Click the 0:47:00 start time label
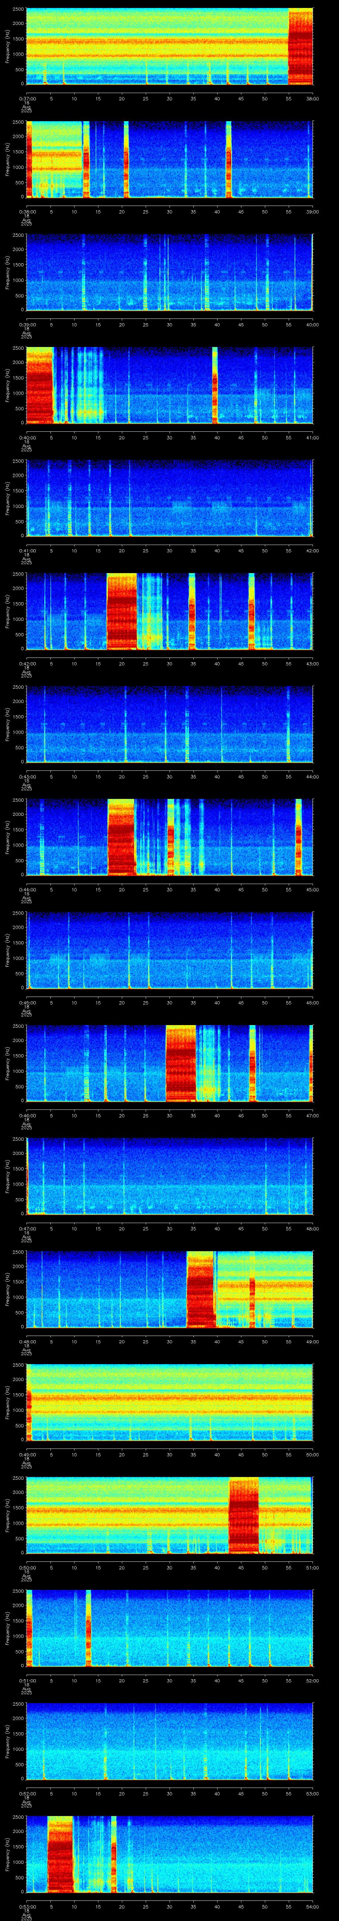Image resolution: width=339 pixels, height=1921 pixels. pyautogui.click(x=27, y=1228)
